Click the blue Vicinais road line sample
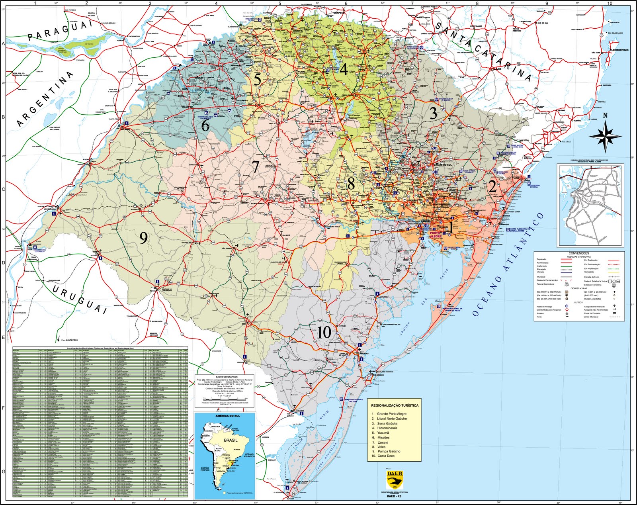This screenshot has width=637, height=505. coord(567,272)
